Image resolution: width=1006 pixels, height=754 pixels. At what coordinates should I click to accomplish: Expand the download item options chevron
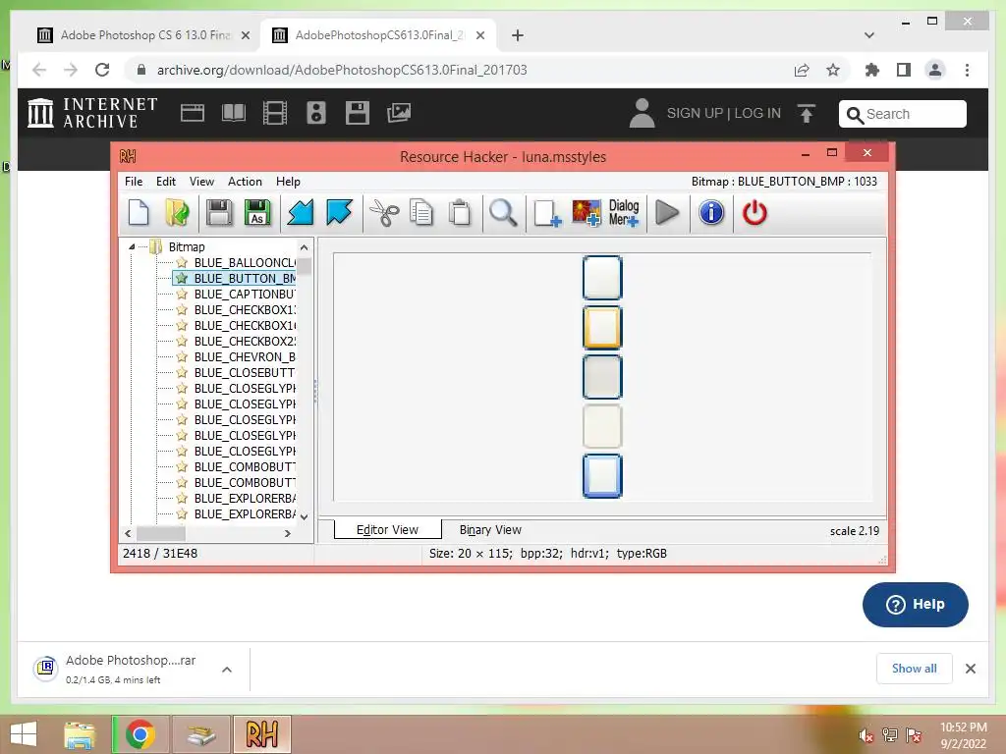coord(227,670)
